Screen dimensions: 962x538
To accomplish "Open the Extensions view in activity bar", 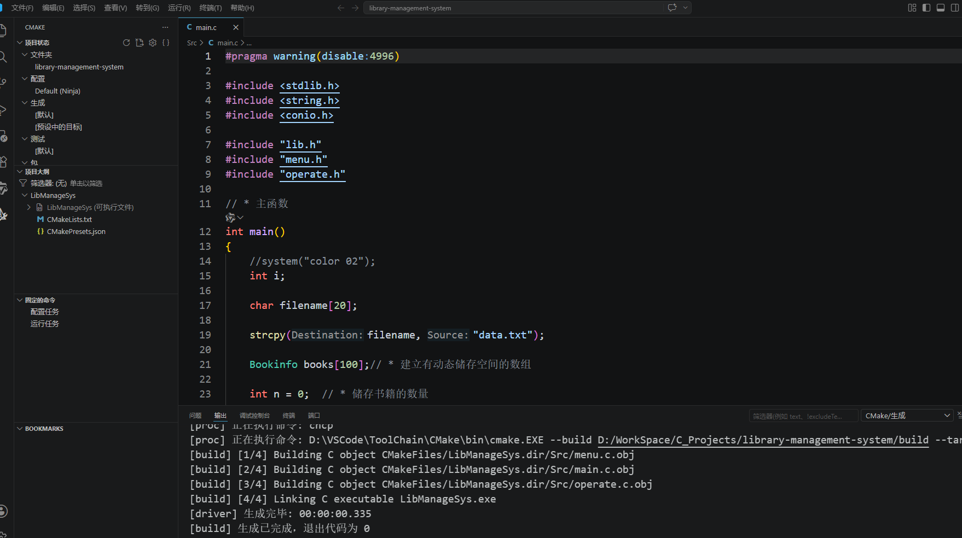I will 3,162.
